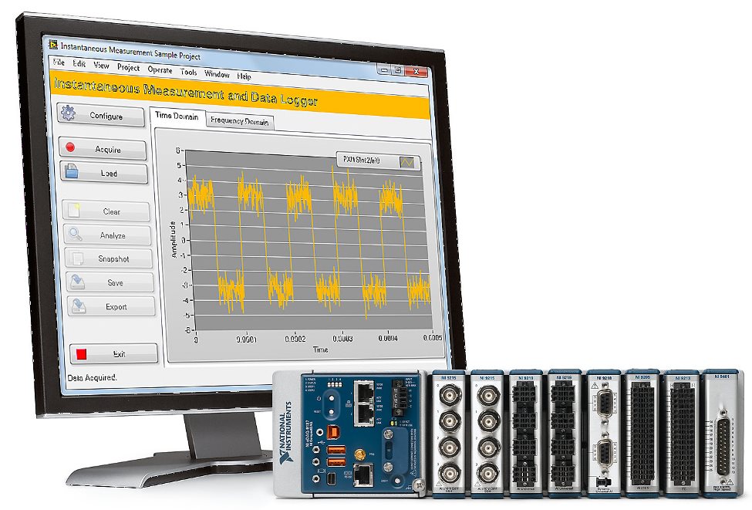The width and height of the screenshot is (752, 510).
Task: Click the red square icon on Exit
Action: point(82,354)
